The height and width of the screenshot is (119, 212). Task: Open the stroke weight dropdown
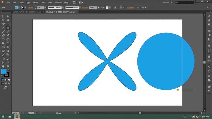pos(45,8)
